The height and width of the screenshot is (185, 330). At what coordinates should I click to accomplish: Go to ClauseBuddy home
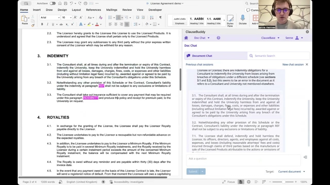(x=186, y=38)
